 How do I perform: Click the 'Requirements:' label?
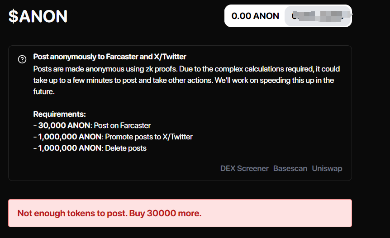[x=59, y=114]
